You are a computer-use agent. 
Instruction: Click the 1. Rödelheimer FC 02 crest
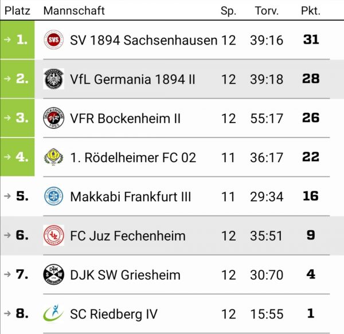point(53,157)
